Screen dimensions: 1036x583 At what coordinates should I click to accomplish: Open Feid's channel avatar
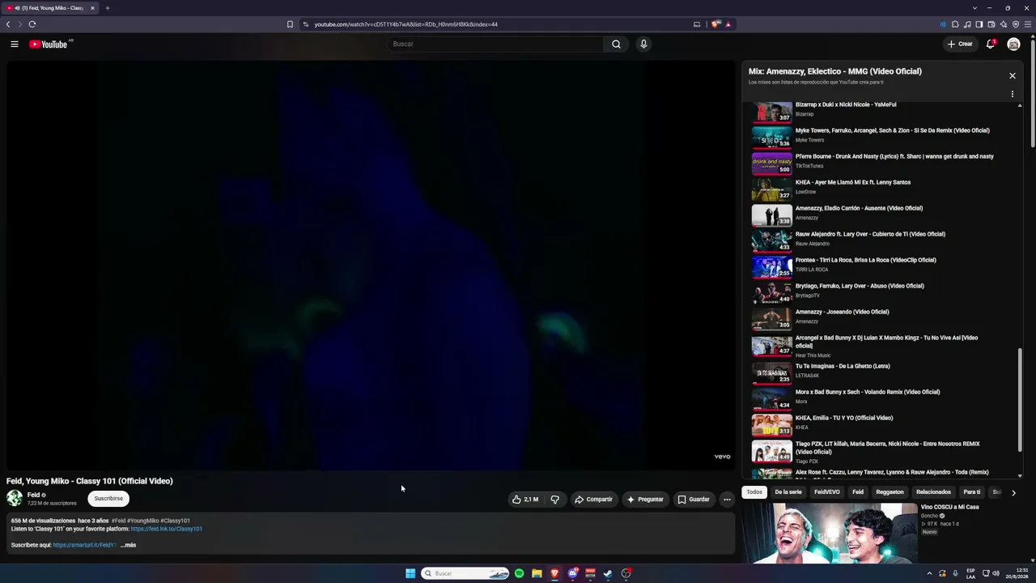point(15,499)
